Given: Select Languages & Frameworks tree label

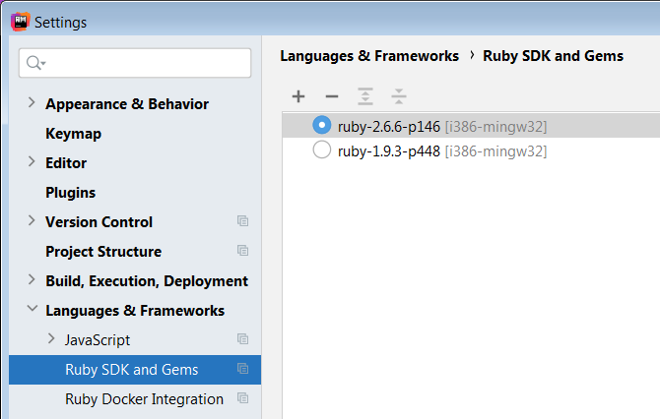Looking at the screenshot, I should 135,311.
